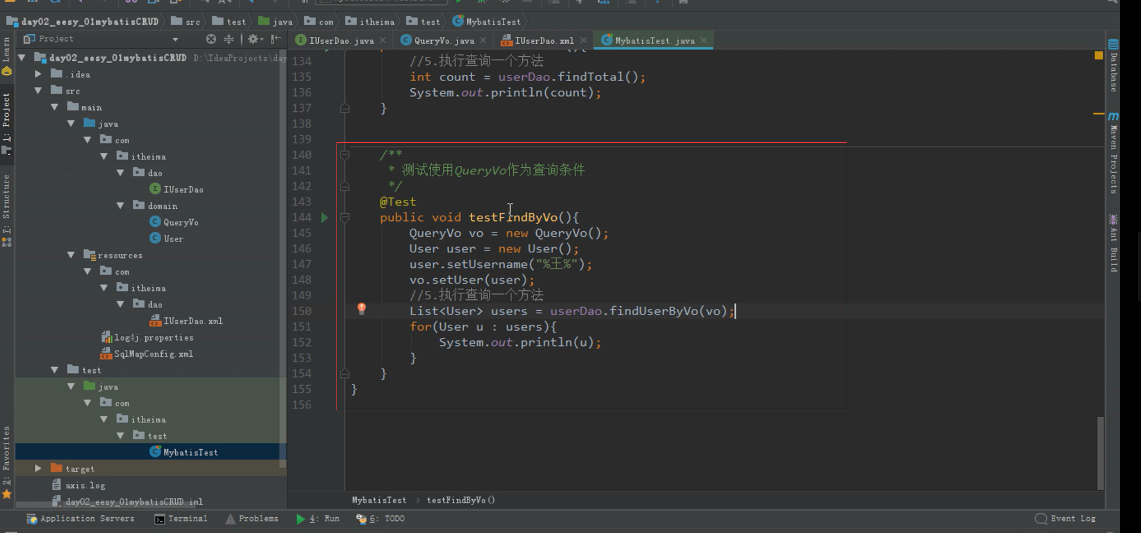Expand the target folder

pyautogui.click(x=38, y=468)
